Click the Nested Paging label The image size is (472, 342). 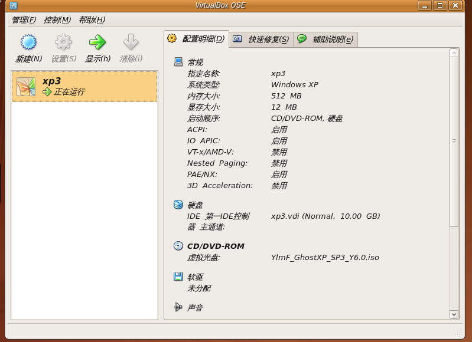coord(217,163)
